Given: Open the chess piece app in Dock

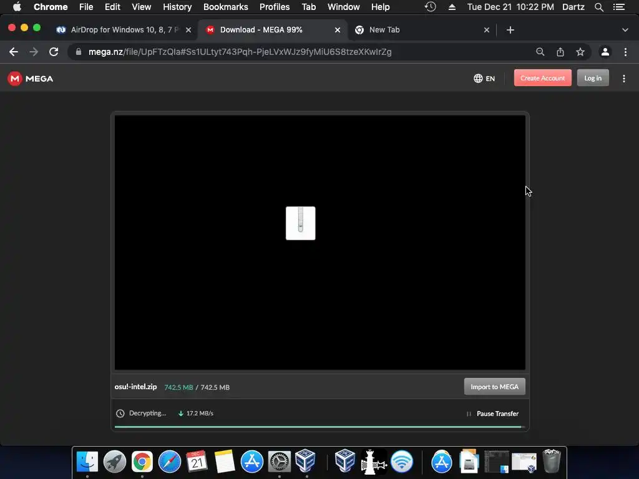Looking at the screenshot, I should pos(373,462).
